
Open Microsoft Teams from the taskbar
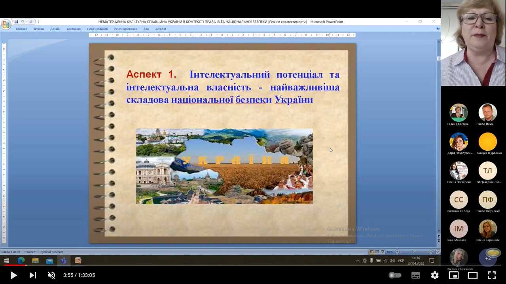(x=64, y=260)
